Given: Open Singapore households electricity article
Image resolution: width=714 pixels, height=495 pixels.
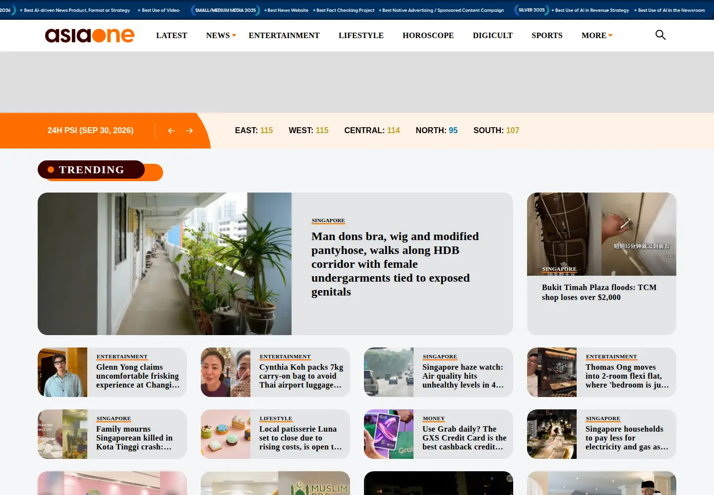Looking at the screenshot, I should click(x=627, y=438).
